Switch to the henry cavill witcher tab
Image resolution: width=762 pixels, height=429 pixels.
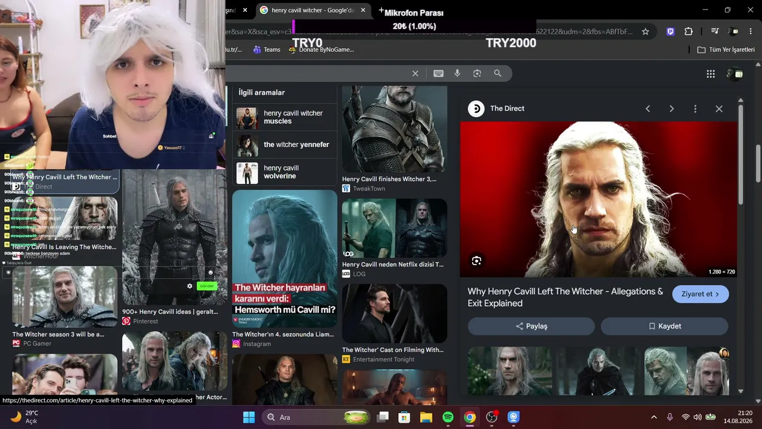click(313, 10)
